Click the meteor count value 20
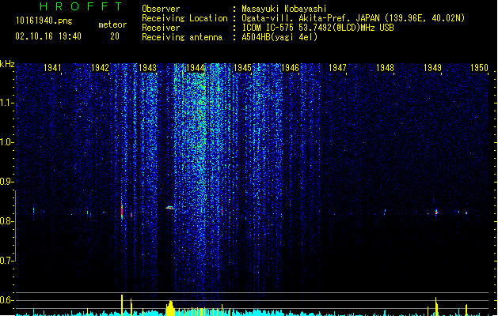 tap(115, 36)
